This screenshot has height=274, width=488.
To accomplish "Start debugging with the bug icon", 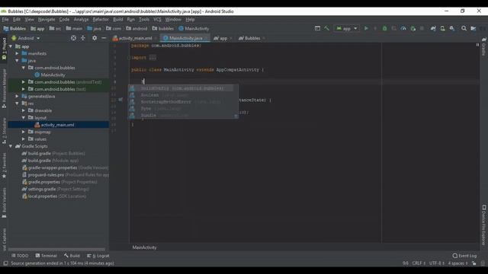I will [384, 28].
